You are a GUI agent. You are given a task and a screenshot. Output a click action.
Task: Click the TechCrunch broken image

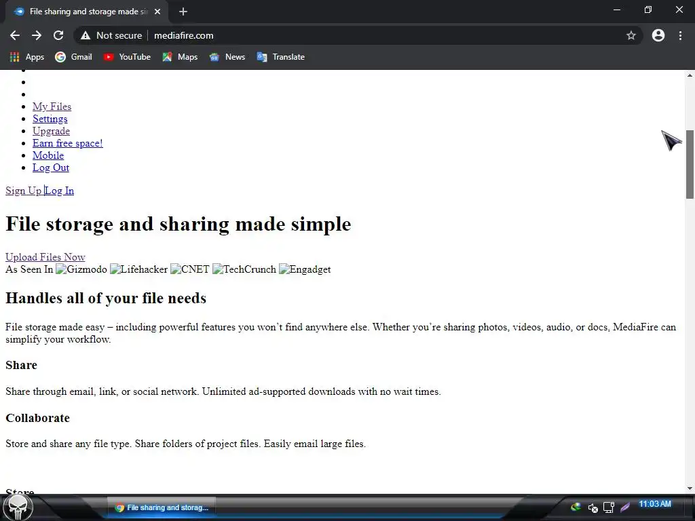pyautogui.click(x=244, y=269)
